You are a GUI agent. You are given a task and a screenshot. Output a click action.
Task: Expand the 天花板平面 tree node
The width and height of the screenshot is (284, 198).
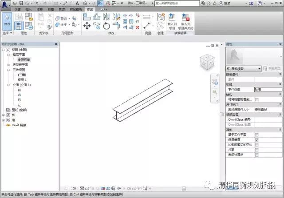(8, 64)
